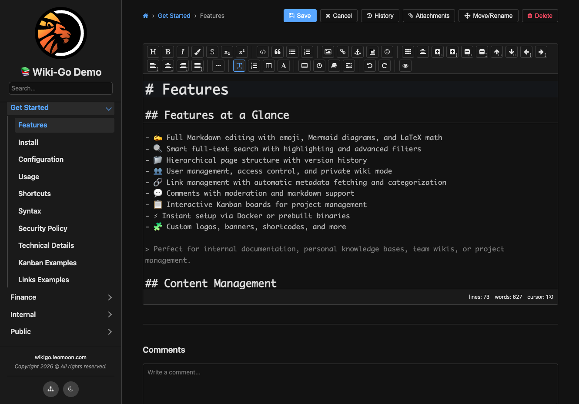579x404 pixels.
Task: Save the page with the Save button
Action: coord(300,16)
